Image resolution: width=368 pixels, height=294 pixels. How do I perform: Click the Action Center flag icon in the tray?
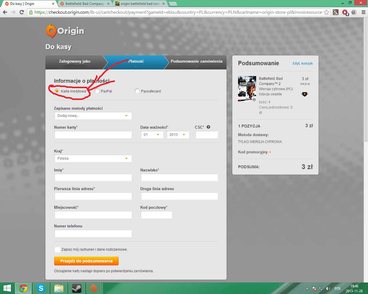click(x=314, y=289)
